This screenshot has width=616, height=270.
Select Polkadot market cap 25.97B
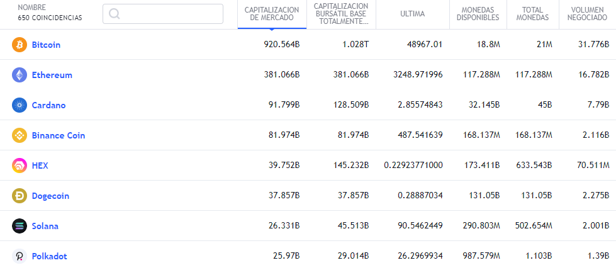click(x=286, y=256)
